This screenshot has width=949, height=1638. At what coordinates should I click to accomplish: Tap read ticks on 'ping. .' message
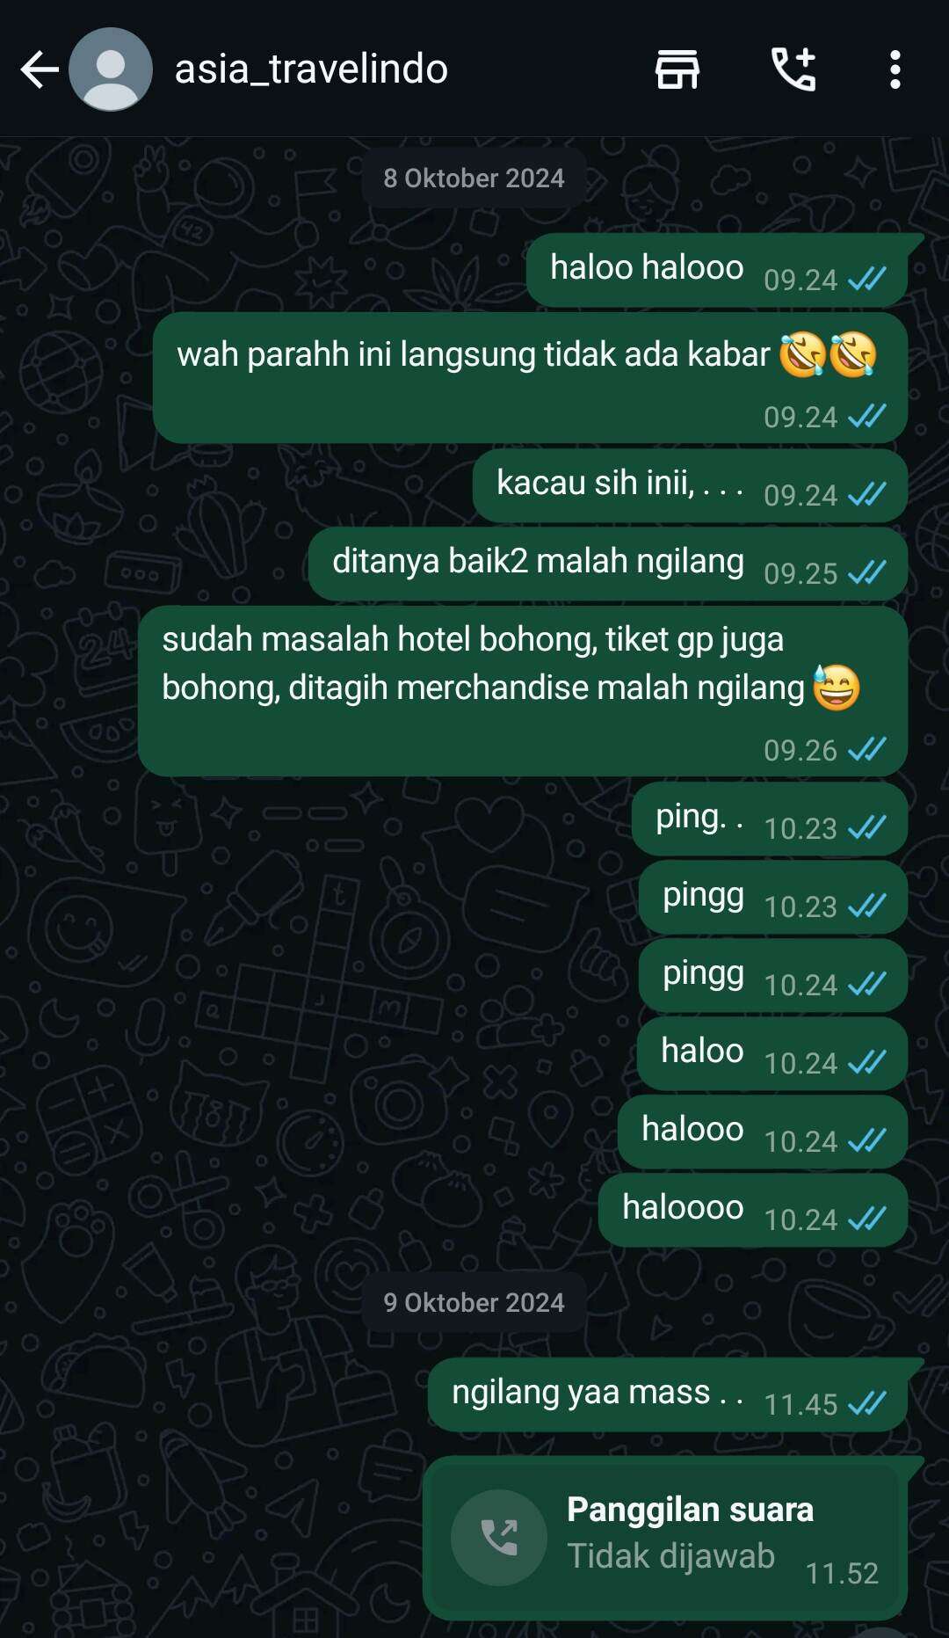point(867,827)
